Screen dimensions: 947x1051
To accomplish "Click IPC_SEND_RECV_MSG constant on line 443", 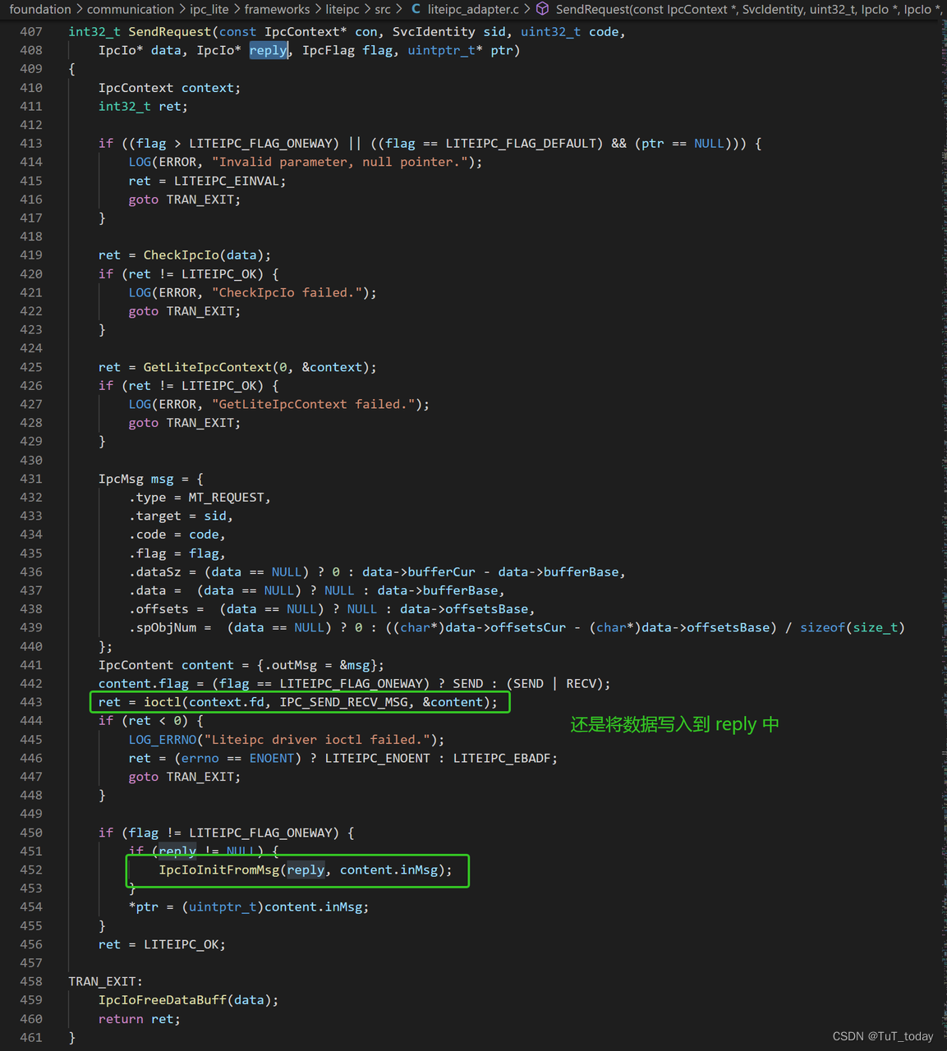I will [344, 702].
